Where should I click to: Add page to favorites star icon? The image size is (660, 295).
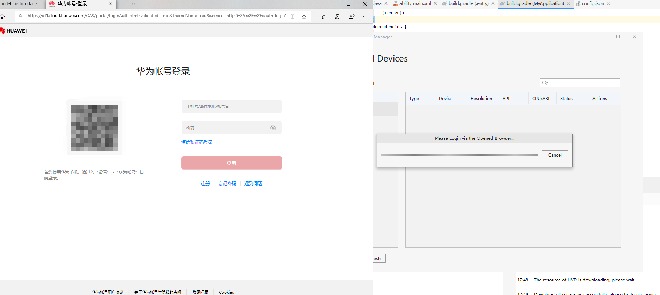(304, 16)
